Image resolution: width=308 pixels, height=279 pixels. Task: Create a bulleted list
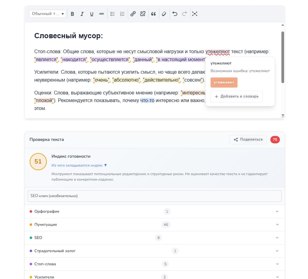click(x=112, y=14)
